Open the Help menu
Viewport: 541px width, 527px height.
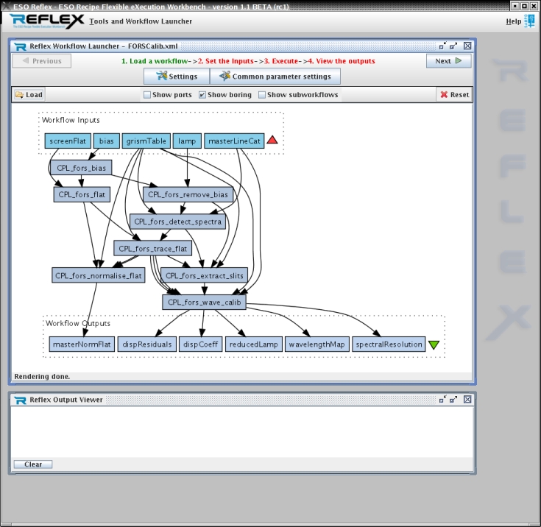[x=513, y=21]
